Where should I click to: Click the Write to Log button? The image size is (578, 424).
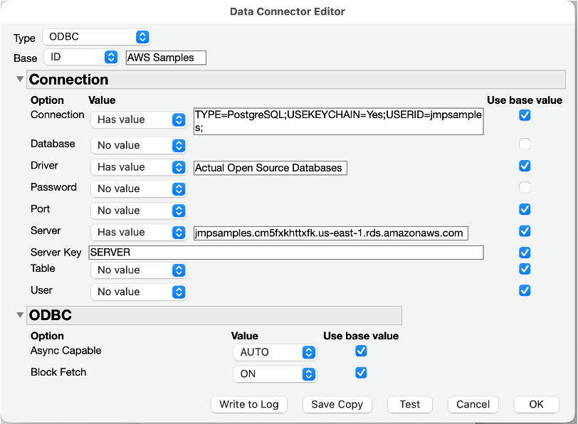(x=249, y=404)
